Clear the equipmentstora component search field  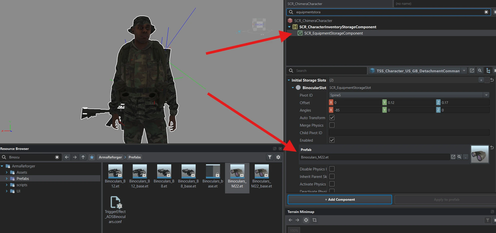click(486, 12)
